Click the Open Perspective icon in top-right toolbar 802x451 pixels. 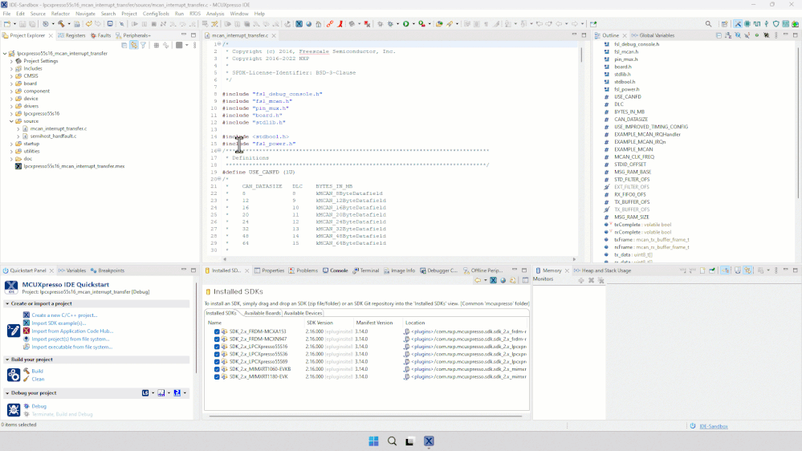click(x=724, y=23)
